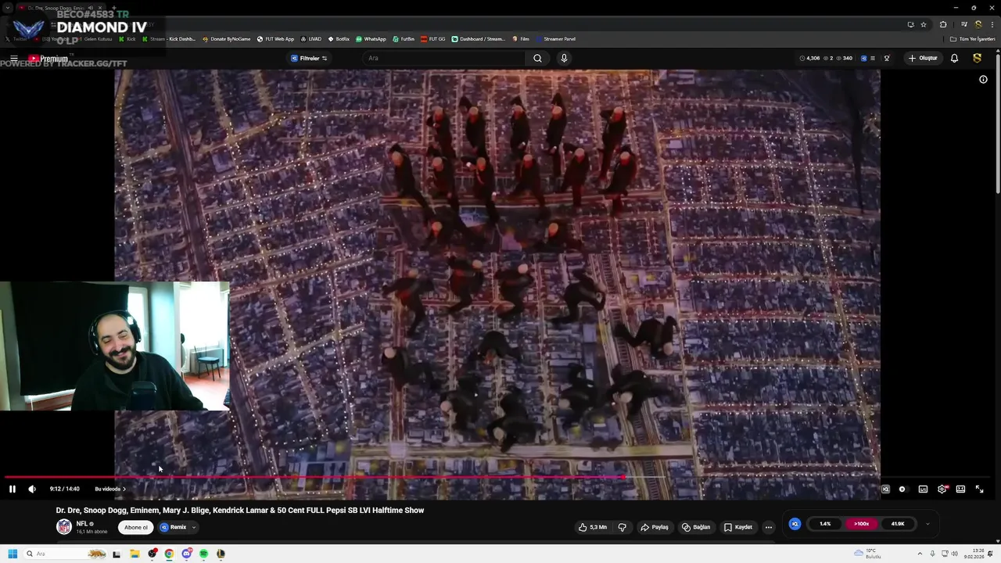1001x563 pixels.
Task: Click the video title text
Action: click(x=240, y=511)
